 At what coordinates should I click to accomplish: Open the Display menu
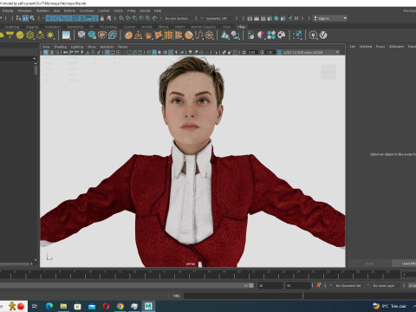(x=8, y=10)
